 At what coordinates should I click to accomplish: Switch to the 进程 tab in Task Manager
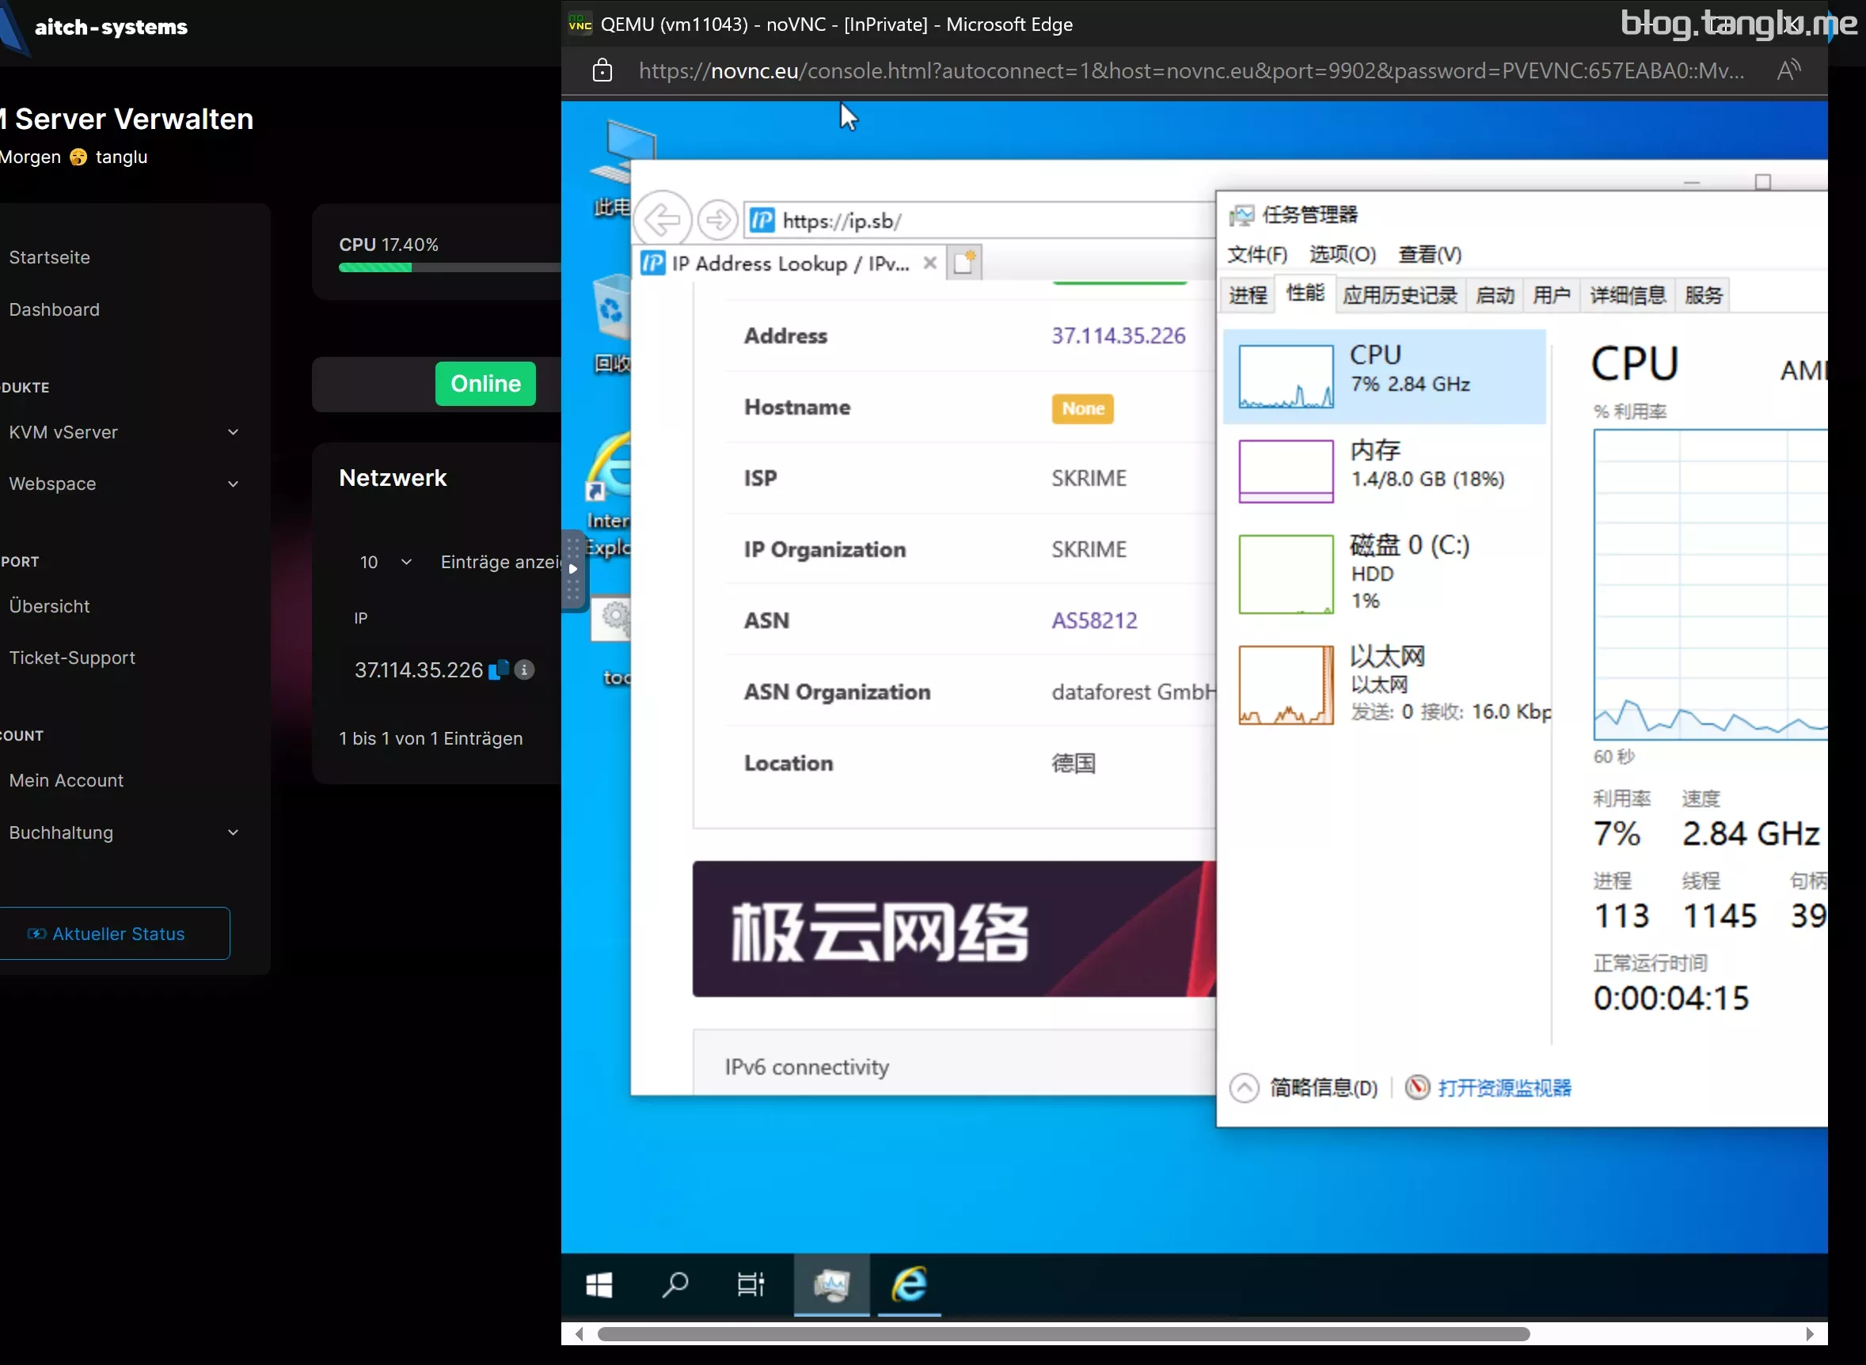pyautogui.click(x=1248, y=295)
